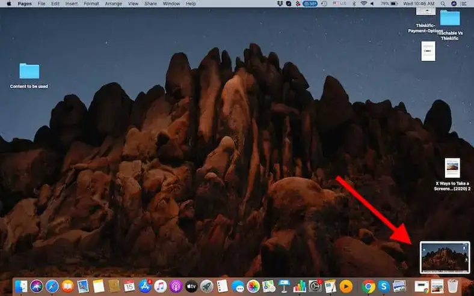Open the Pages application menu
This screenshot has width=474, height=296.
(25, 4)
